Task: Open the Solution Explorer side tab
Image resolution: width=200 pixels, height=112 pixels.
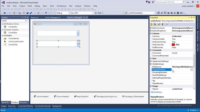Action: pos(198,22)
